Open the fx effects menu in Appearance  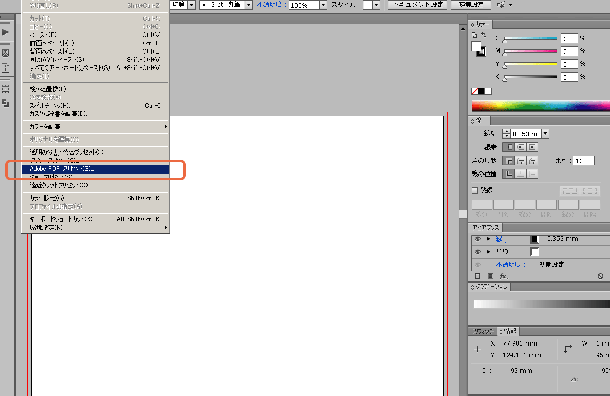(x=504, y=276)
